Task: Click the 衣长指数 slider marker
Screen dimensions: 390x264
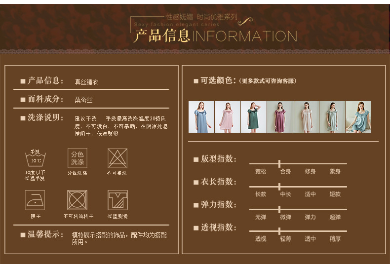Action: click(x=279, y=187)
